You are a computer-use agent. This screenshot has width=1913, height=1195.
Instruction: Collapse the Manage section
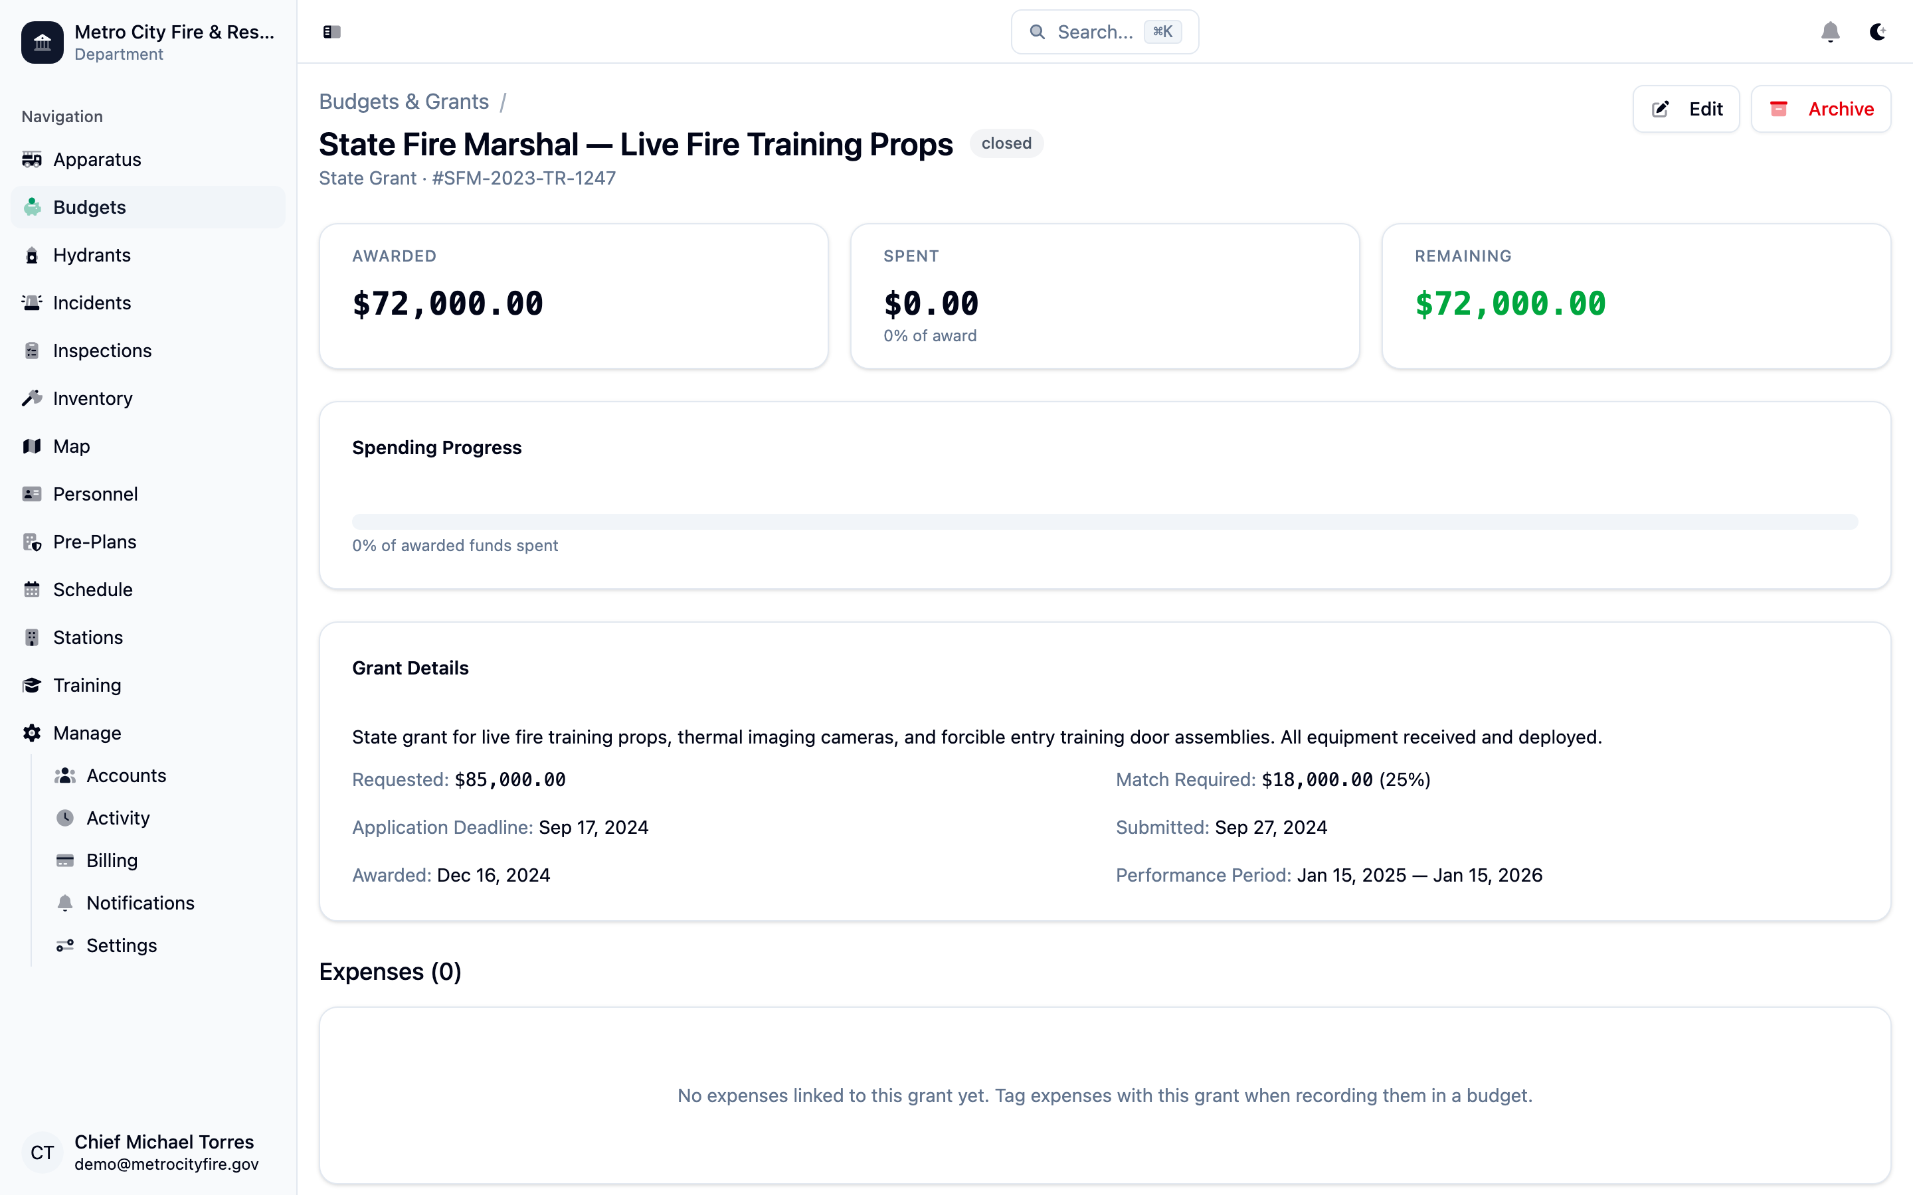[x=87, y=733]
